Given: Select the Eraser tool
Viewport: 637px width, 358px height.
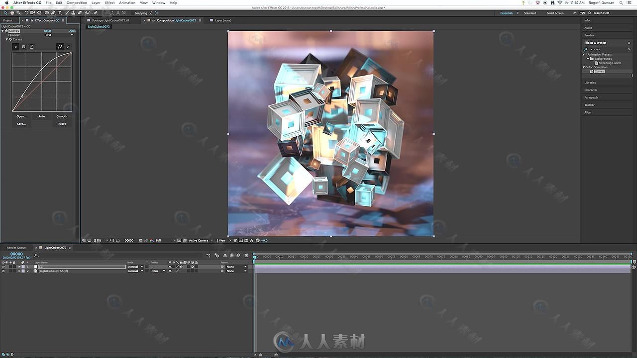Looking at the screenshot, I should point(80,12).
